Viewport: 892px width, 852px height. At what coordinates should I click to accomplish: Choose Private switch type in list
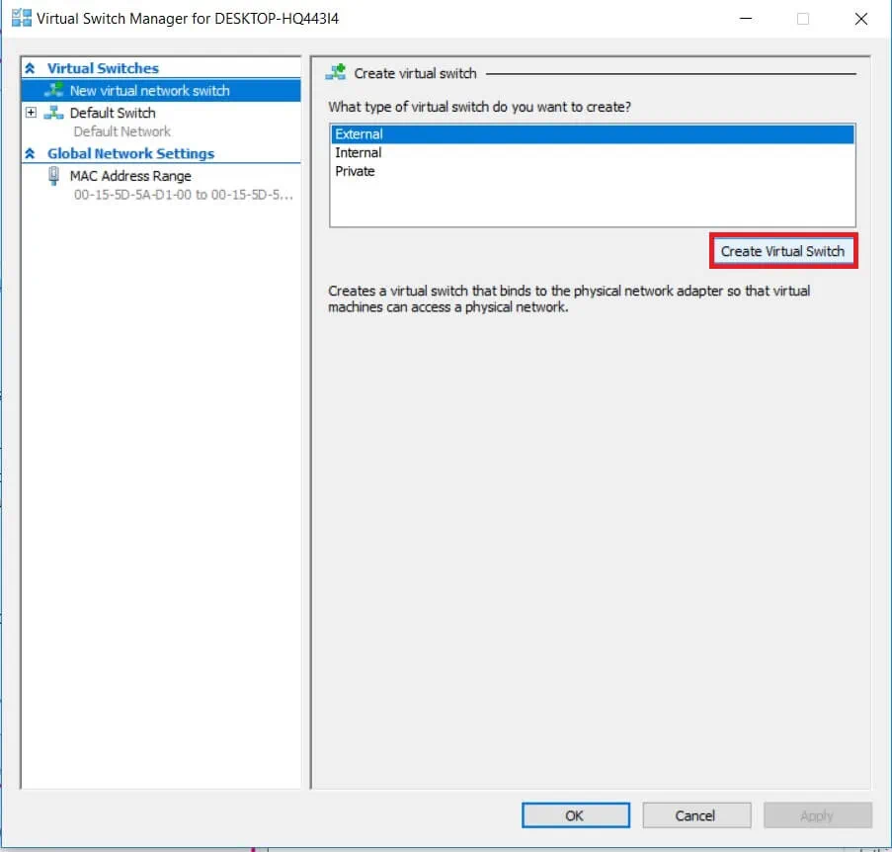(355, 171)
